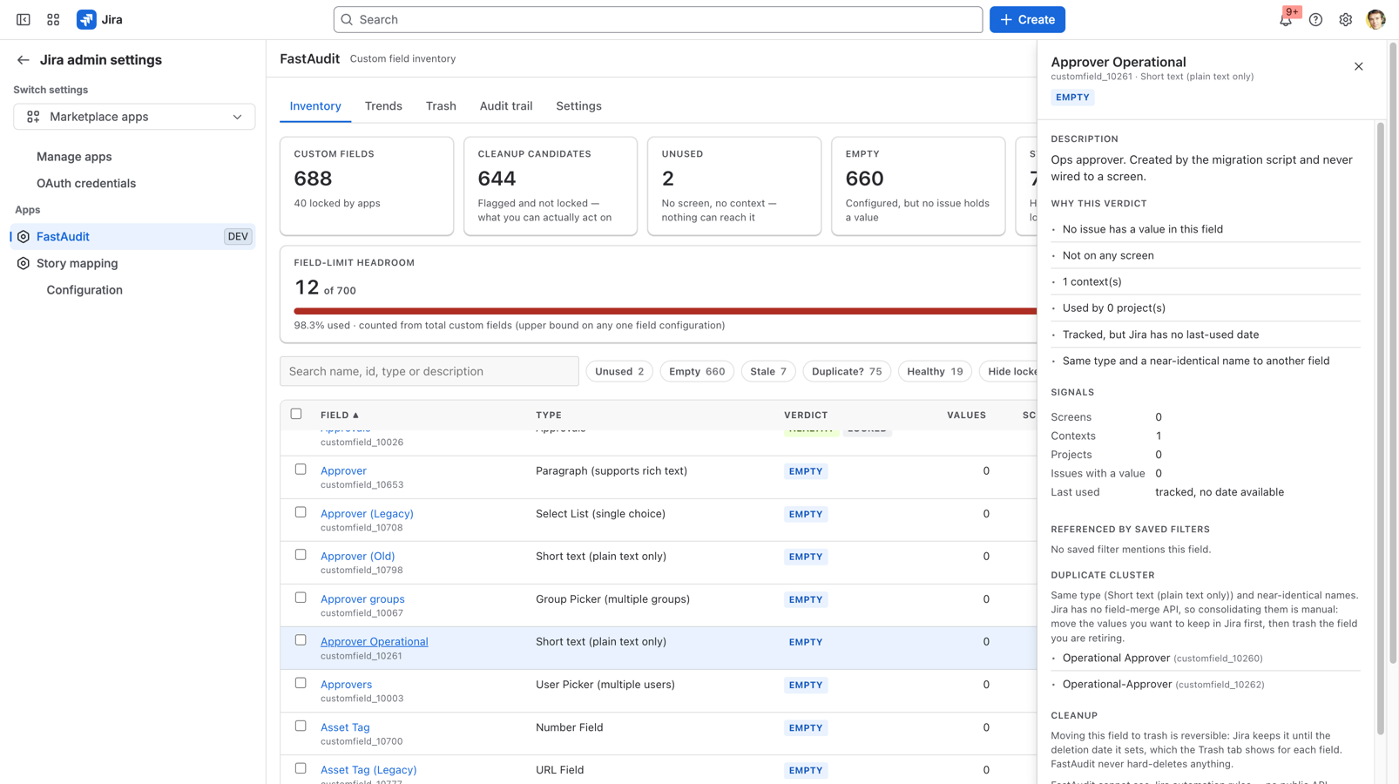This screenshot has height=784, width=1399.
Task: Click the TYPE column header
Action: (x=549, y=415)
